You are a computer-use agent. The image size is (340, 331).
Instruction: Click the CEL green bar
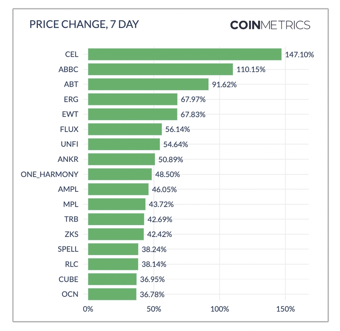pos(185,54)
